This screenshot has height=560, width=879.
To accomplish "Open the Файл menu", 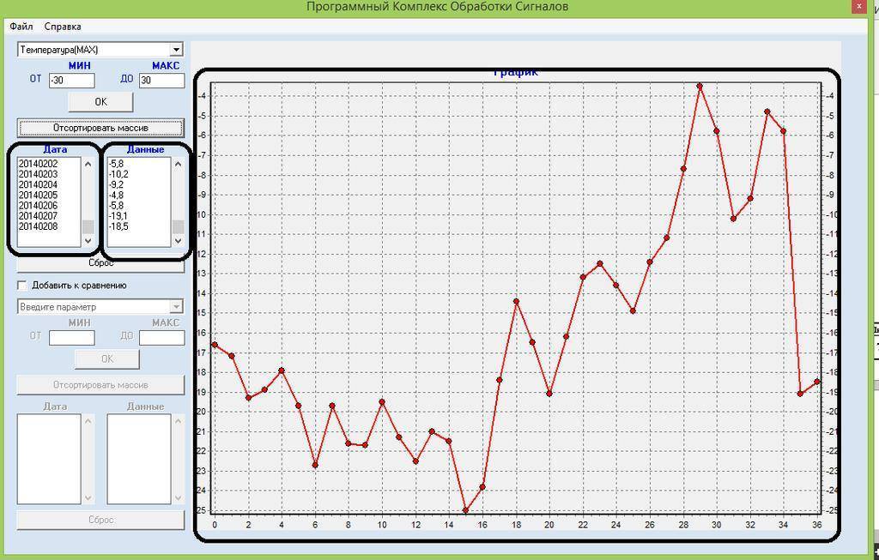I will (x=21, y=27).
